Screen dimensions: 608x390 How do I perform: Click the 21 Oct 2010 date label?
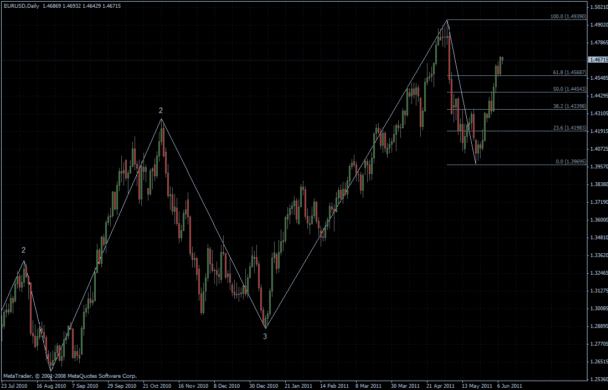point(157,386)
